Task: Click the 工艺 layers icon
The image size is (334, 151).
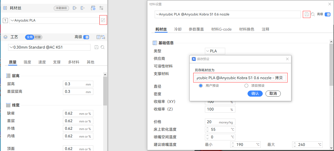Action: pos(6,37)
